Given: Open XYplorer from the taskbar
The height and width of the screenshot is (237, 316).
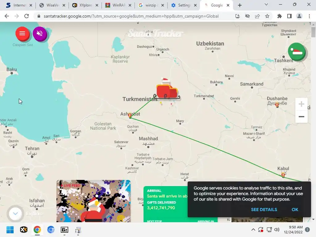Looking at the screenshot, I should tap(24, 230).
